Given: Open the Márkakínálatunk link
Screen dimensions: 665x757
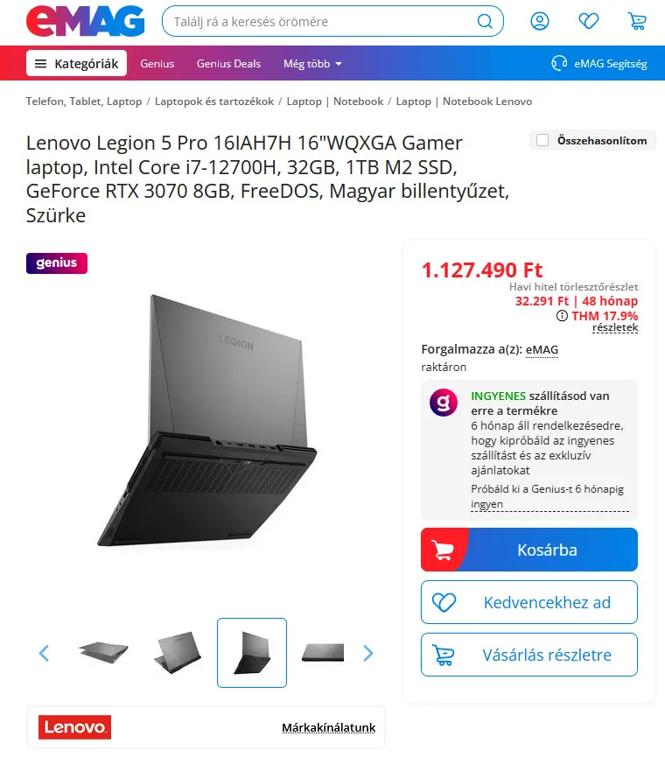Looking at the screenshot, I should tap(329, 727).
